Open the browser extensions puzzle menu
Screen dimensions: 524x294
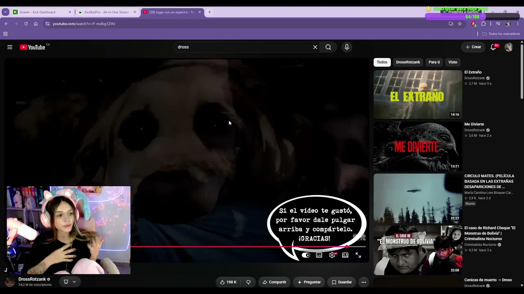pos(483,24)
